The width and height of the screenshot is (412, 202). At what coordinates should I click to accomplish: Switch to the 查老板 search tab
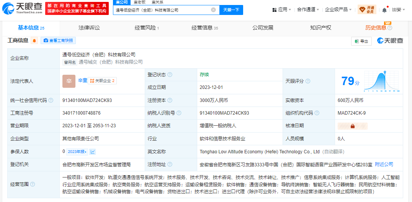click(139, 2)
